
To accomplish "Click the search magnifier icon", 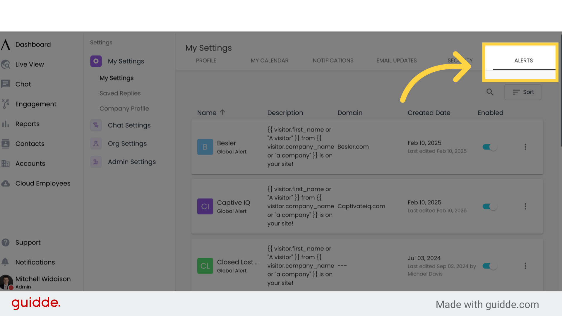I will coord(490,92).
